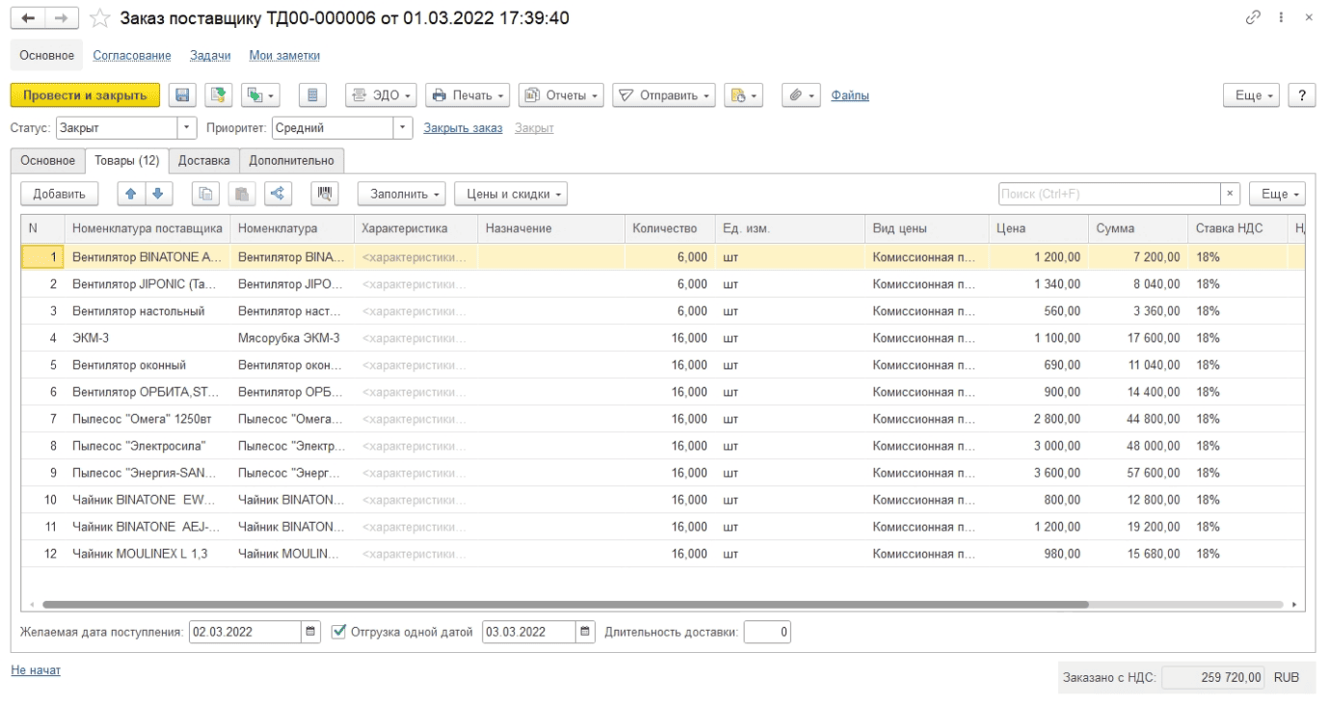
Task: Click the Длительность доставки field
Action: (767, 632)
